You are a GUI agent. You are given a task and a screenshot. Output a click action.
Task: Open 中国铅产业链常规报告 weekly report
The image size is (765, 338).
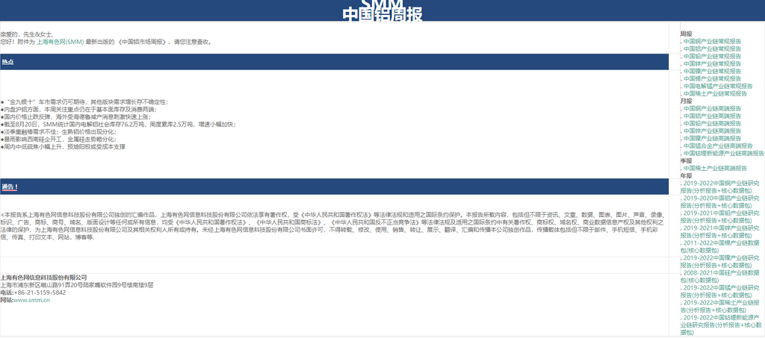point(712,57)
